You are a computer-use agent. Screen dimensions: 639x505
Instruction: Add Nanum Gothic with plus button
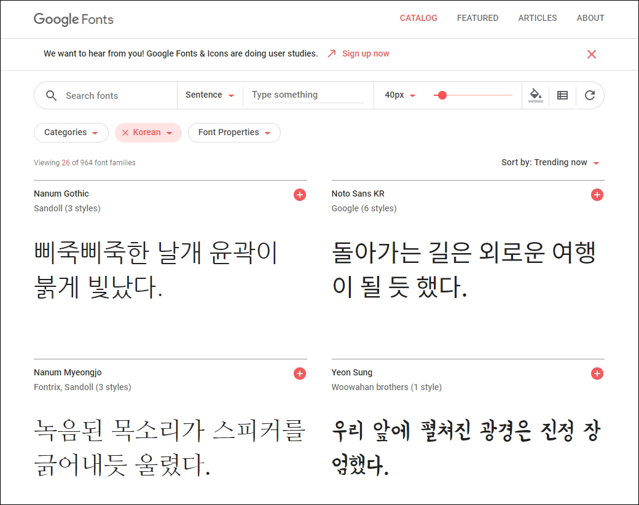pos(300,195)
